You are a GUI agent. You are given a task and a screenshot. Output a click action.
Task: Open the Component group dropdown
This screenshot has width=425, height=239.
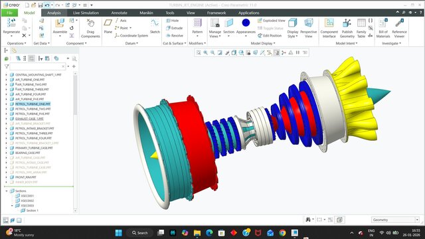click(76, 43)
